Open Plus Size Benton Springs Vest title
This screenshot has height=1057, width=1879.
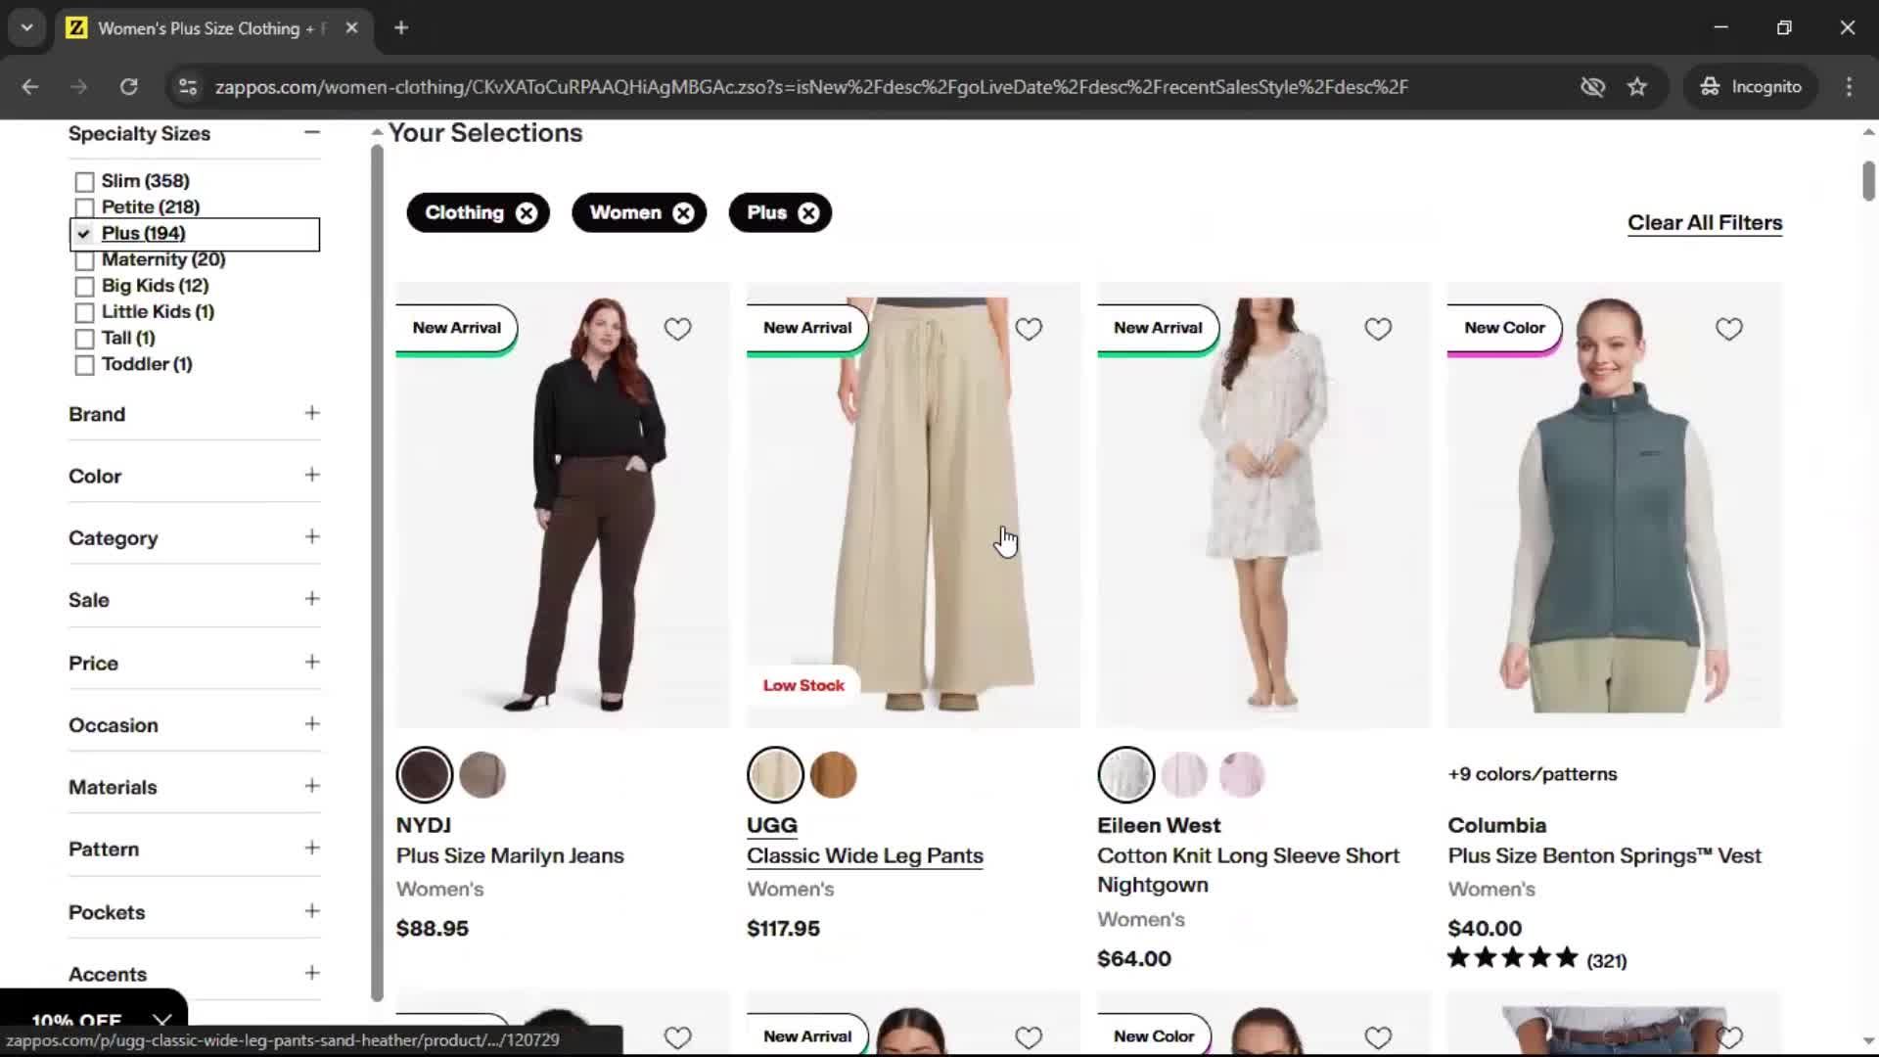click(x=1604, y=855)
